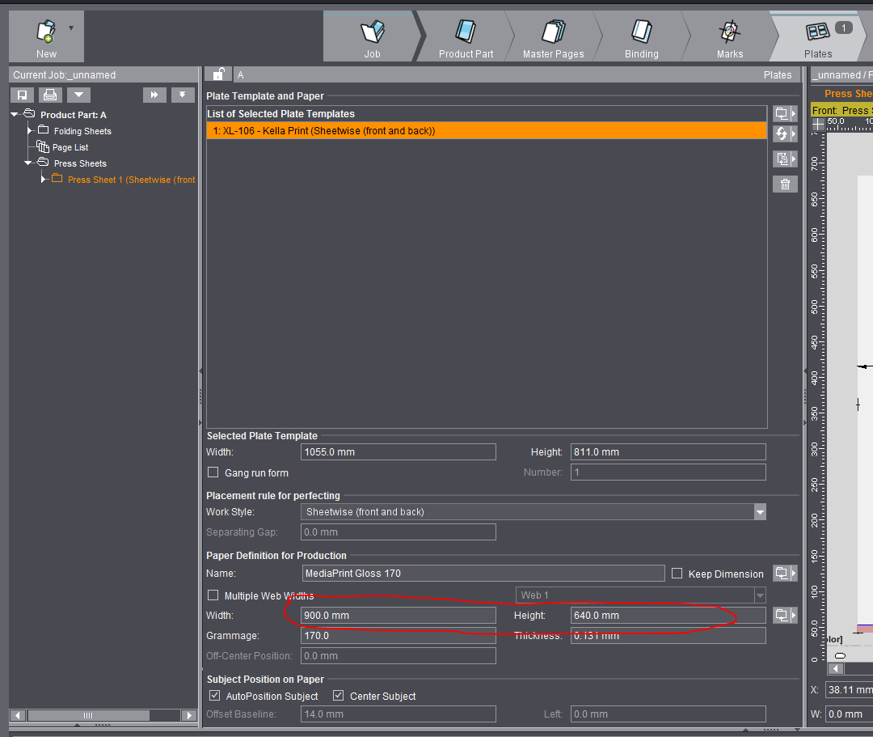Click the replace plate template arrows icon
Image resolution: width=873 pixels, height=737 pixels.
784,133
